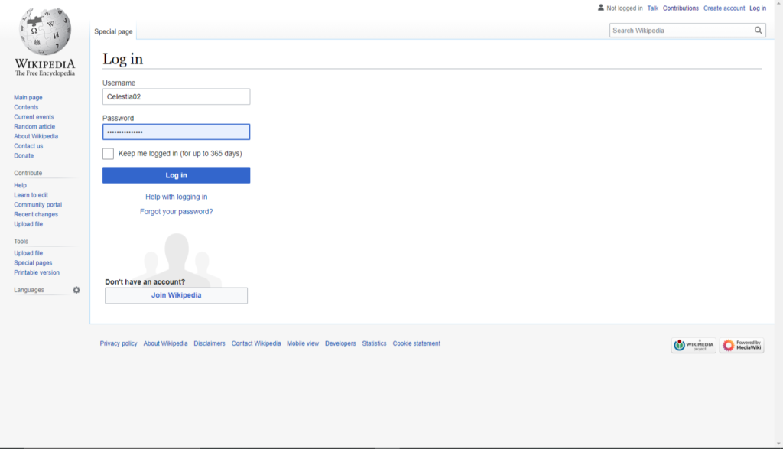
Task: Open the Talk link in top bar
Action: tap(653, 8)
